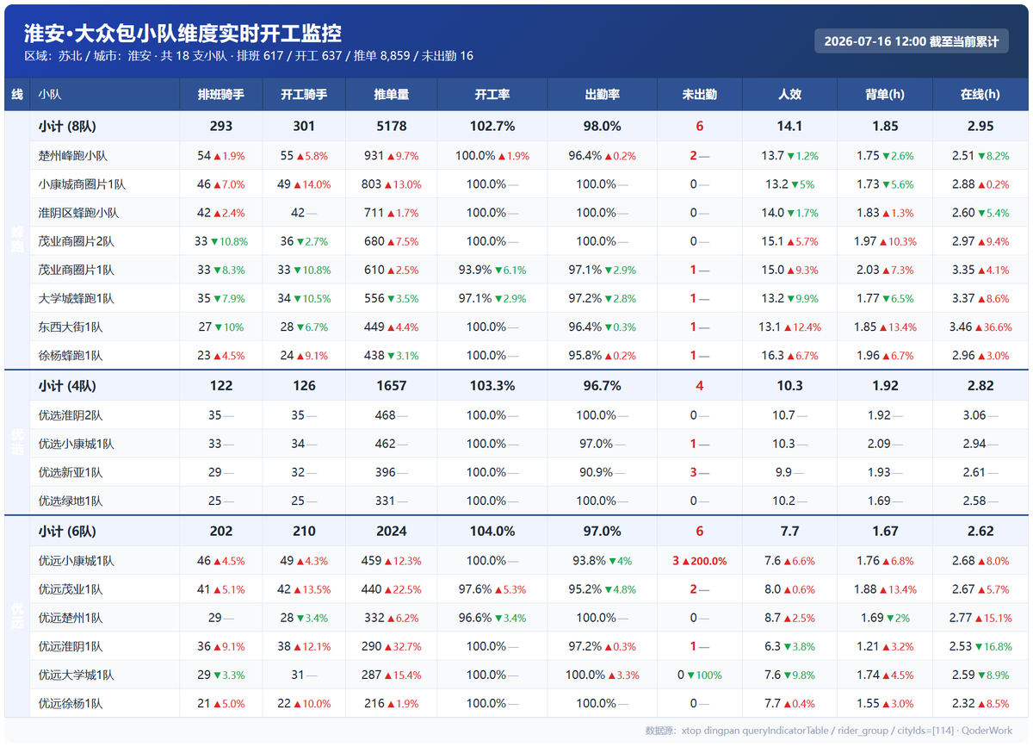Click team name 优远淮阴1队
This screenshot has height=747, width=1033.
click(70, 646)
